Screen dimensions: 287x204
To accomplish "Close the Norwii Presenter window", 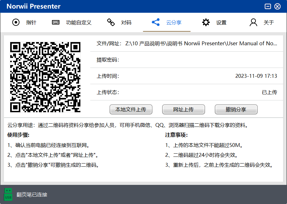I will tap(277, 6).
